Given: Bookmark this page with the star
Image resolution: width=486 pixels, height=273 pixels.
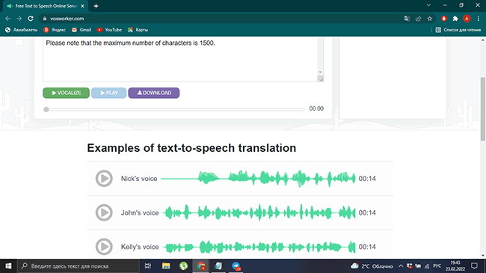Looking at the screenshot, I should pos(430,19).
